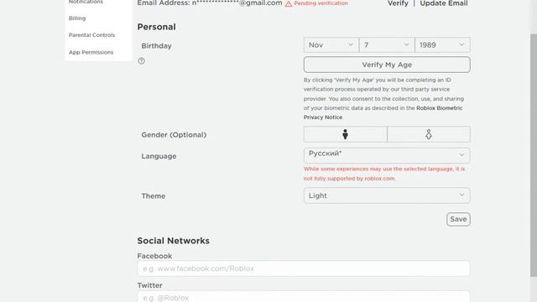Open App Permissions in sidebar

[91, 52]
